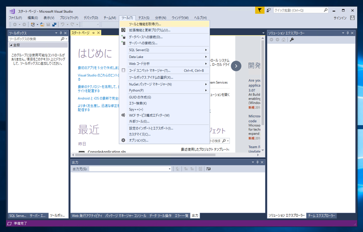Click in the クイック起動 (Ctrl+Q) search field
This screenshot has width=363, height=232.
point(298,10)
